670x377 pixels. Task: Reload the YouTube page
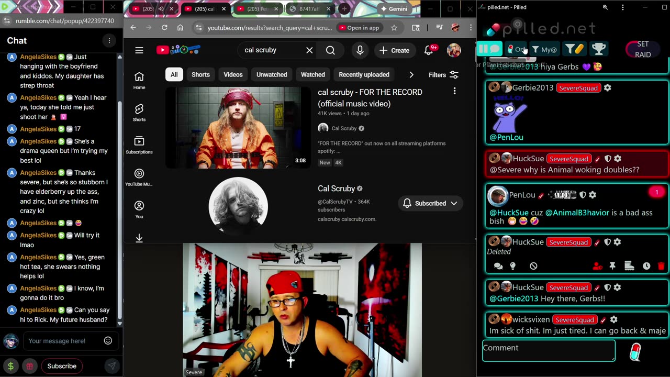click(x=164, y=28)
